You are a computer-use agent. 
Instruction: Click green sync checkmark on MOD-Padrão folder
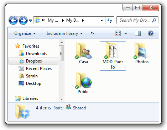(106, 57)
